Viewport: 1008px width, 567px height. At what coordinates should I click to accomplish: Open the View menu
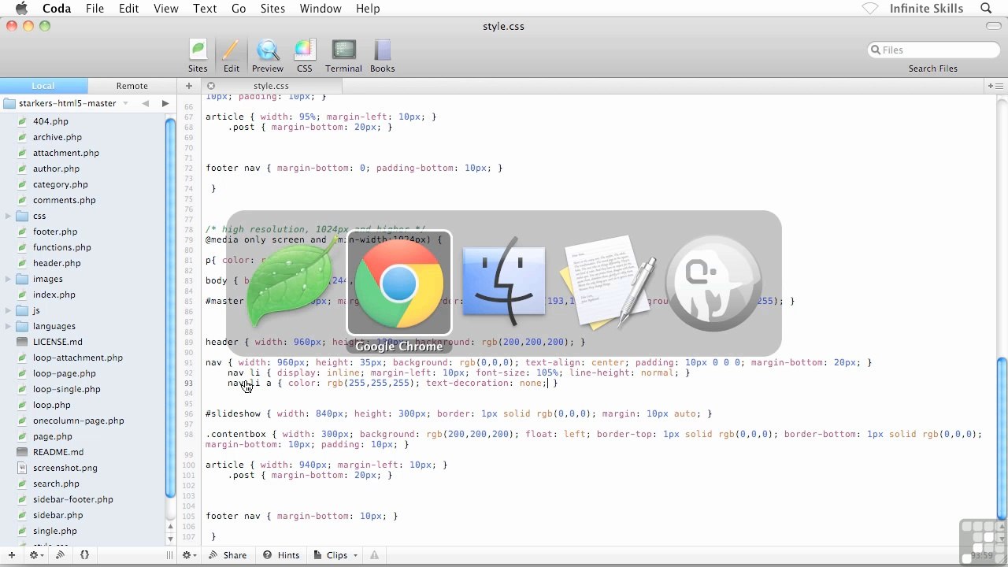pos(165,9)
